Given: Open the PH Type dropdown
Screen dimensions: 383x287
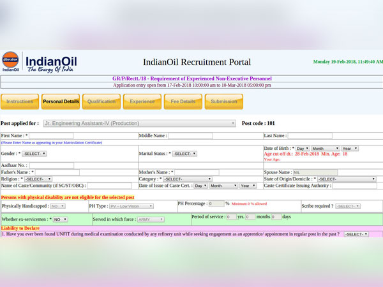Looking at the screenshot, I should click(131, 207).
